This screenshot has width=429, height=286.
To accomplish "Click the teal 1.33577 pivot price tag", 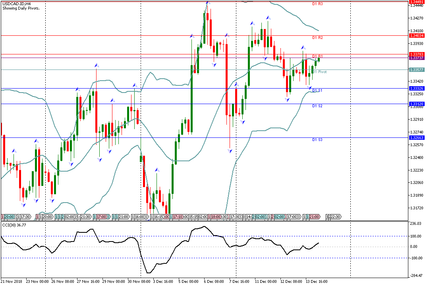I will (x=417, y=70).
